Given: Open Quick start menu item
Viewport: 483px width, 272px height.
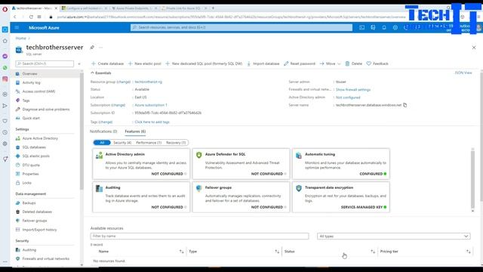Looking at the screenshot, I should coord(31,118).
